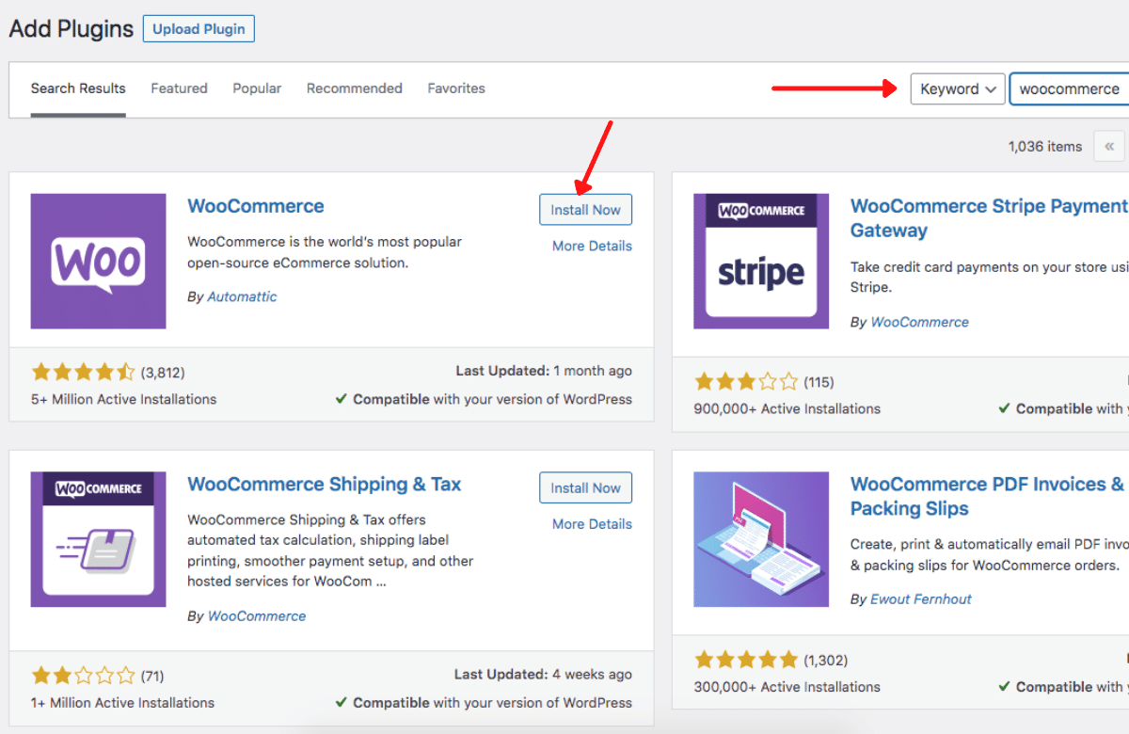The width and height of the screenshot is (1129, 734).
Task: Click the Ewout Fernhout author link
Action: coord(921,598)
